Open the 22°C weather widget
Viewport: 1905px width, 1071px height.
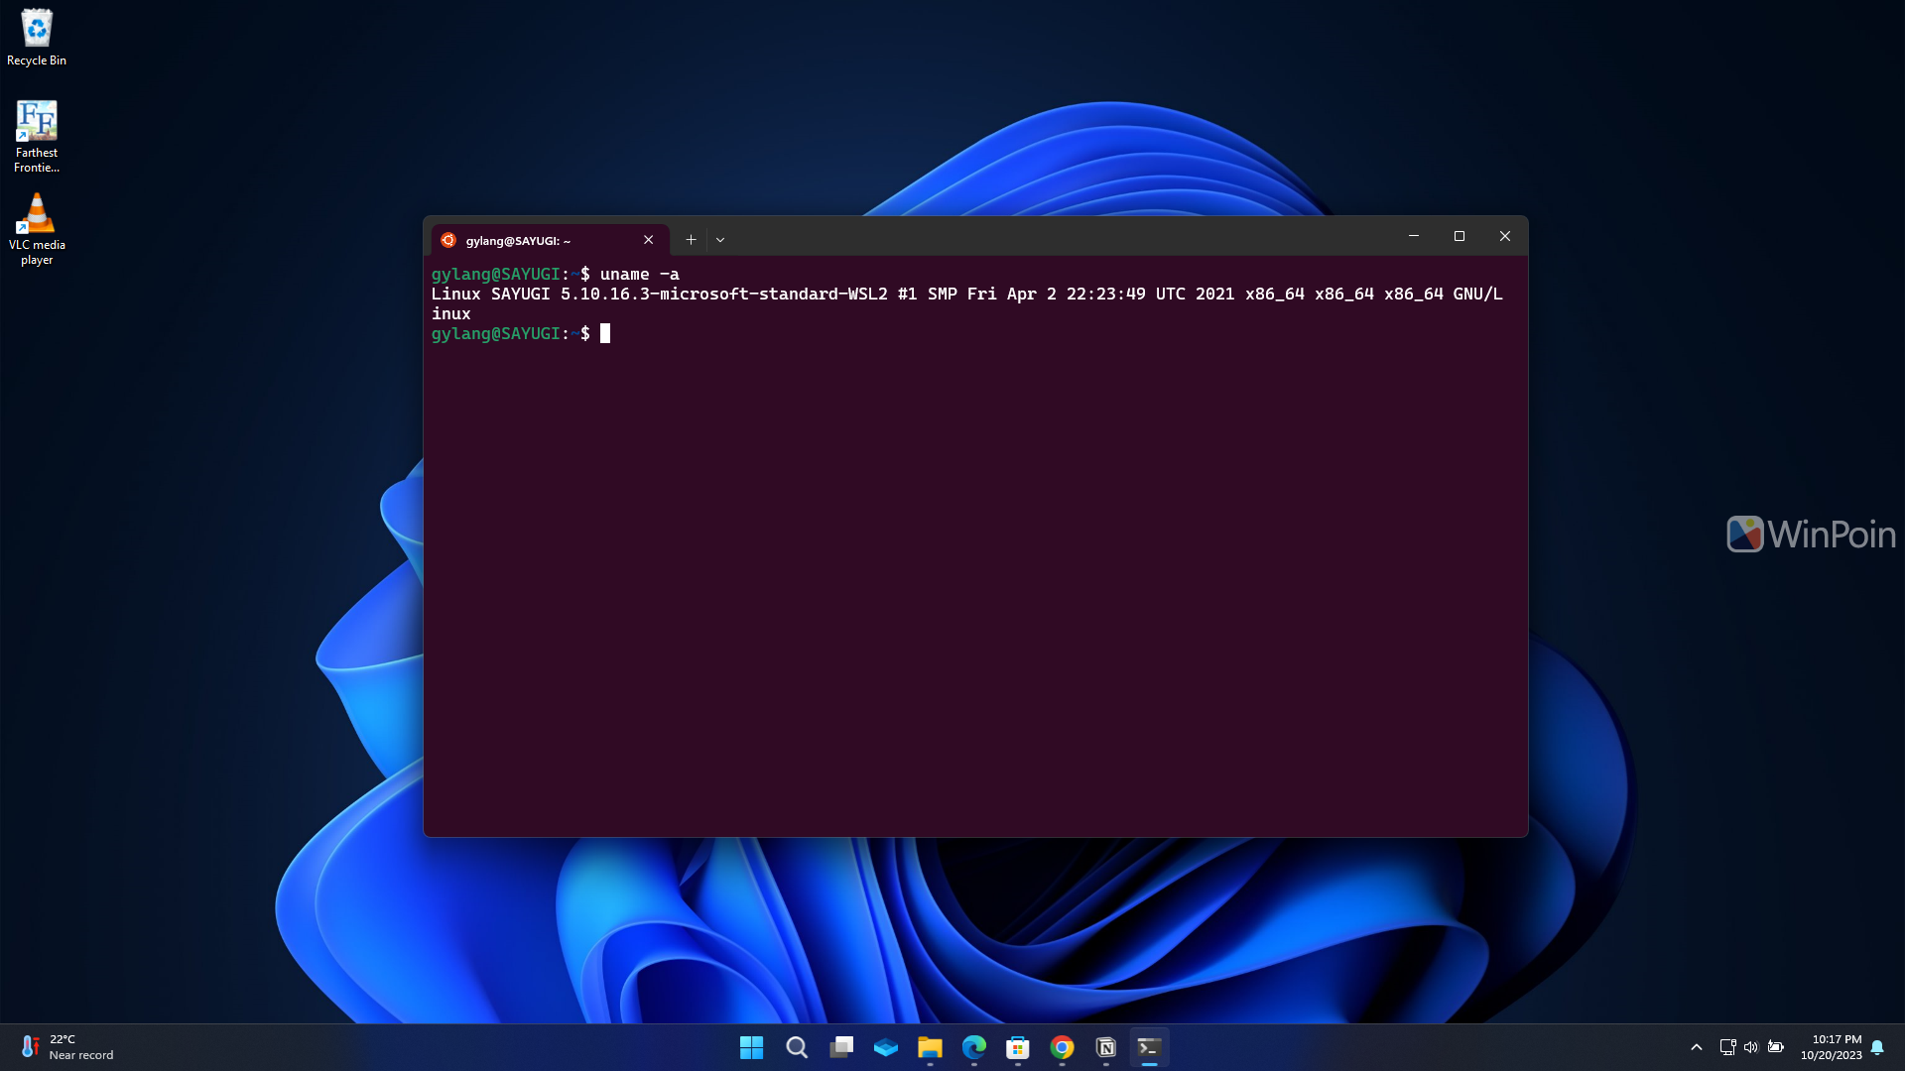[65, 1047]
